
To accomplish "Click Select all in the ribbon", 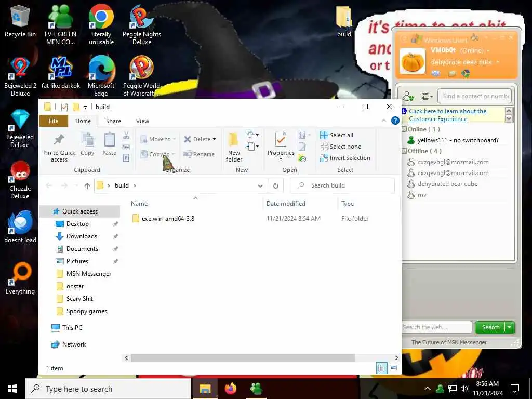I will tap(337, 135).
